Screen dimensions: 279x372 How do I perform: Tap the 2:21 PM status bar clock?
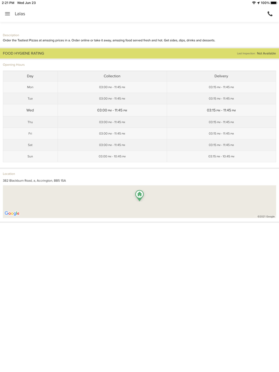(x=8, y=3)
